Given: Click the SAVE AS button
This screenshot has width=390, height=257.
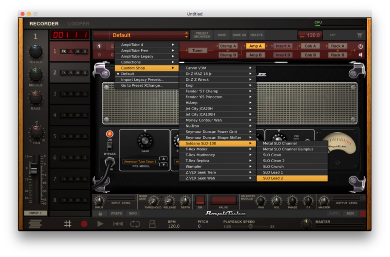Looking at the screenshot, I should click(x=239, y=35).
